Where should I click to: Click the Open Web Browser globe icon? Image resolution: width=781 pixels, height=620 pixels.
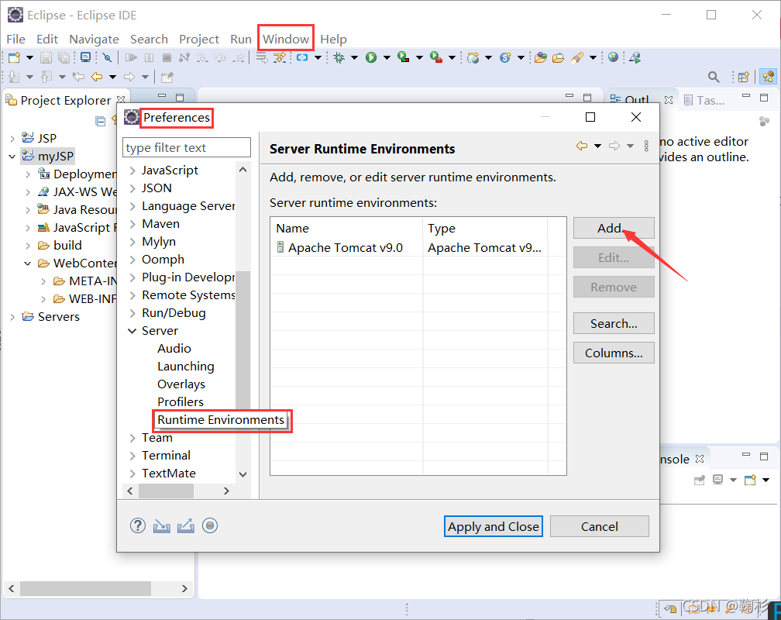pyautogui.click(x=614, y=57)
